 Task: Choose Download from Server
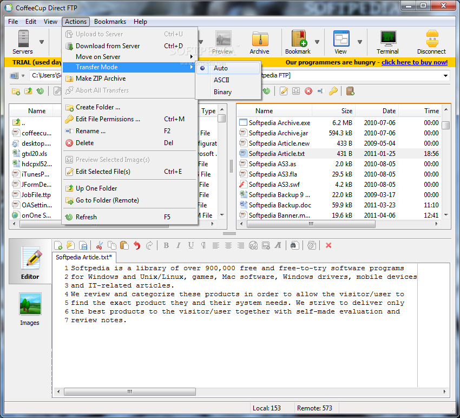pyautogui.click(x=129, y=46)
